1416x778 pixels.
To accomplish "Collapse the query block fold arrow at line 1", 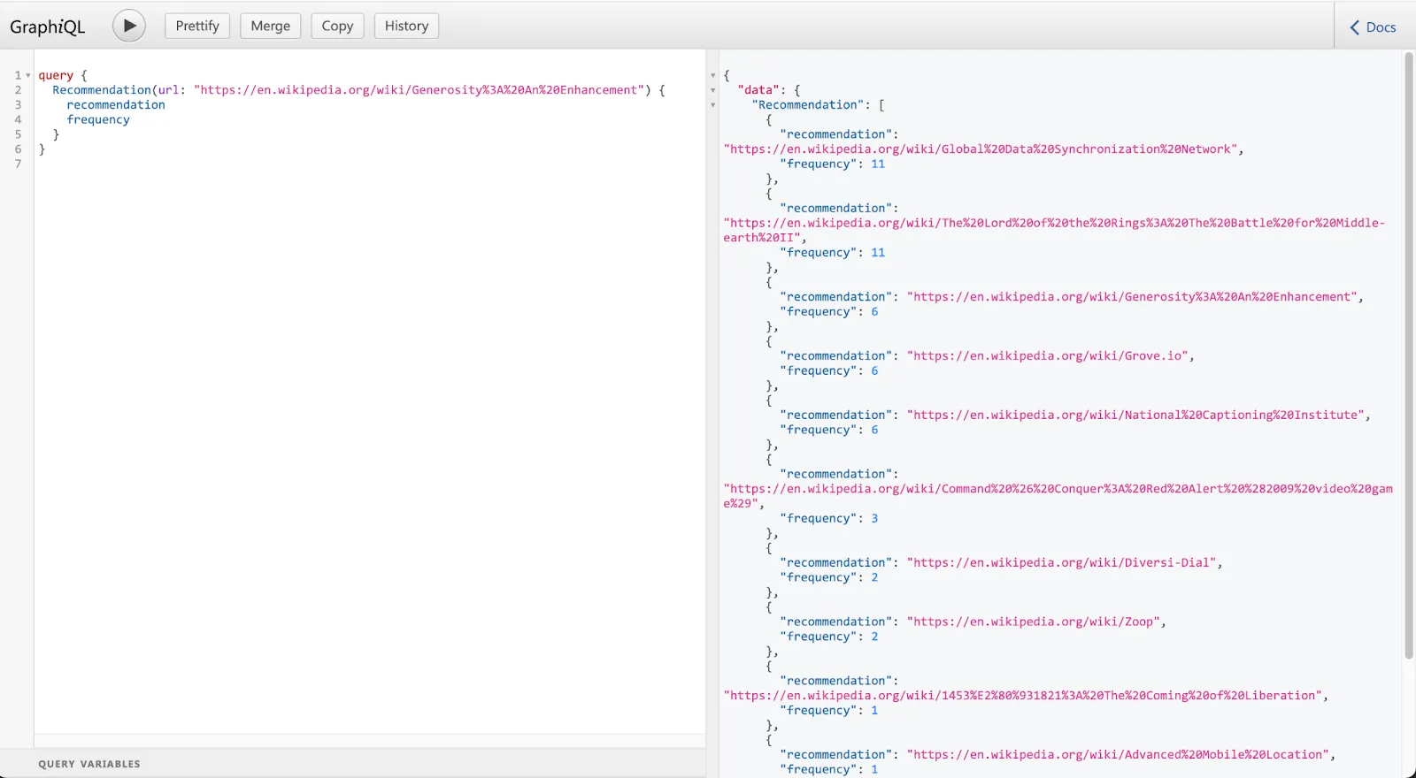I will tap(28, 75).
